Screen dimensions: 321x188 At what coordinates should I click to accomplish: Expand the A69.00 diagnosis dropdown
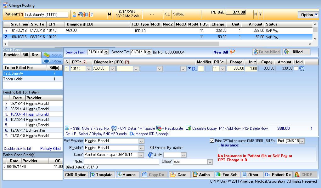pyautogui.click(x=112, y=69)
